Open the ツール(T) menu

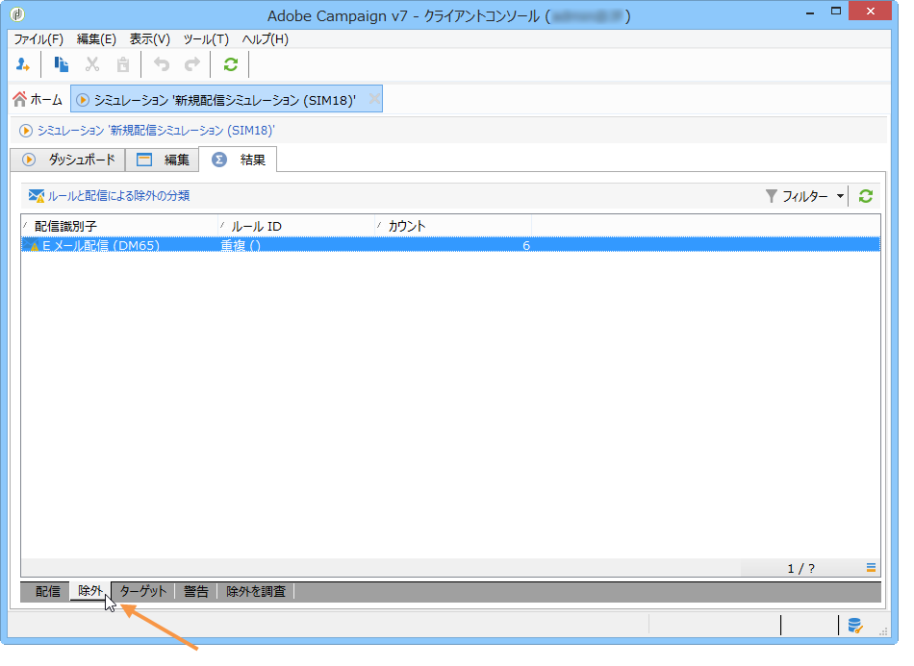[206, 39]
